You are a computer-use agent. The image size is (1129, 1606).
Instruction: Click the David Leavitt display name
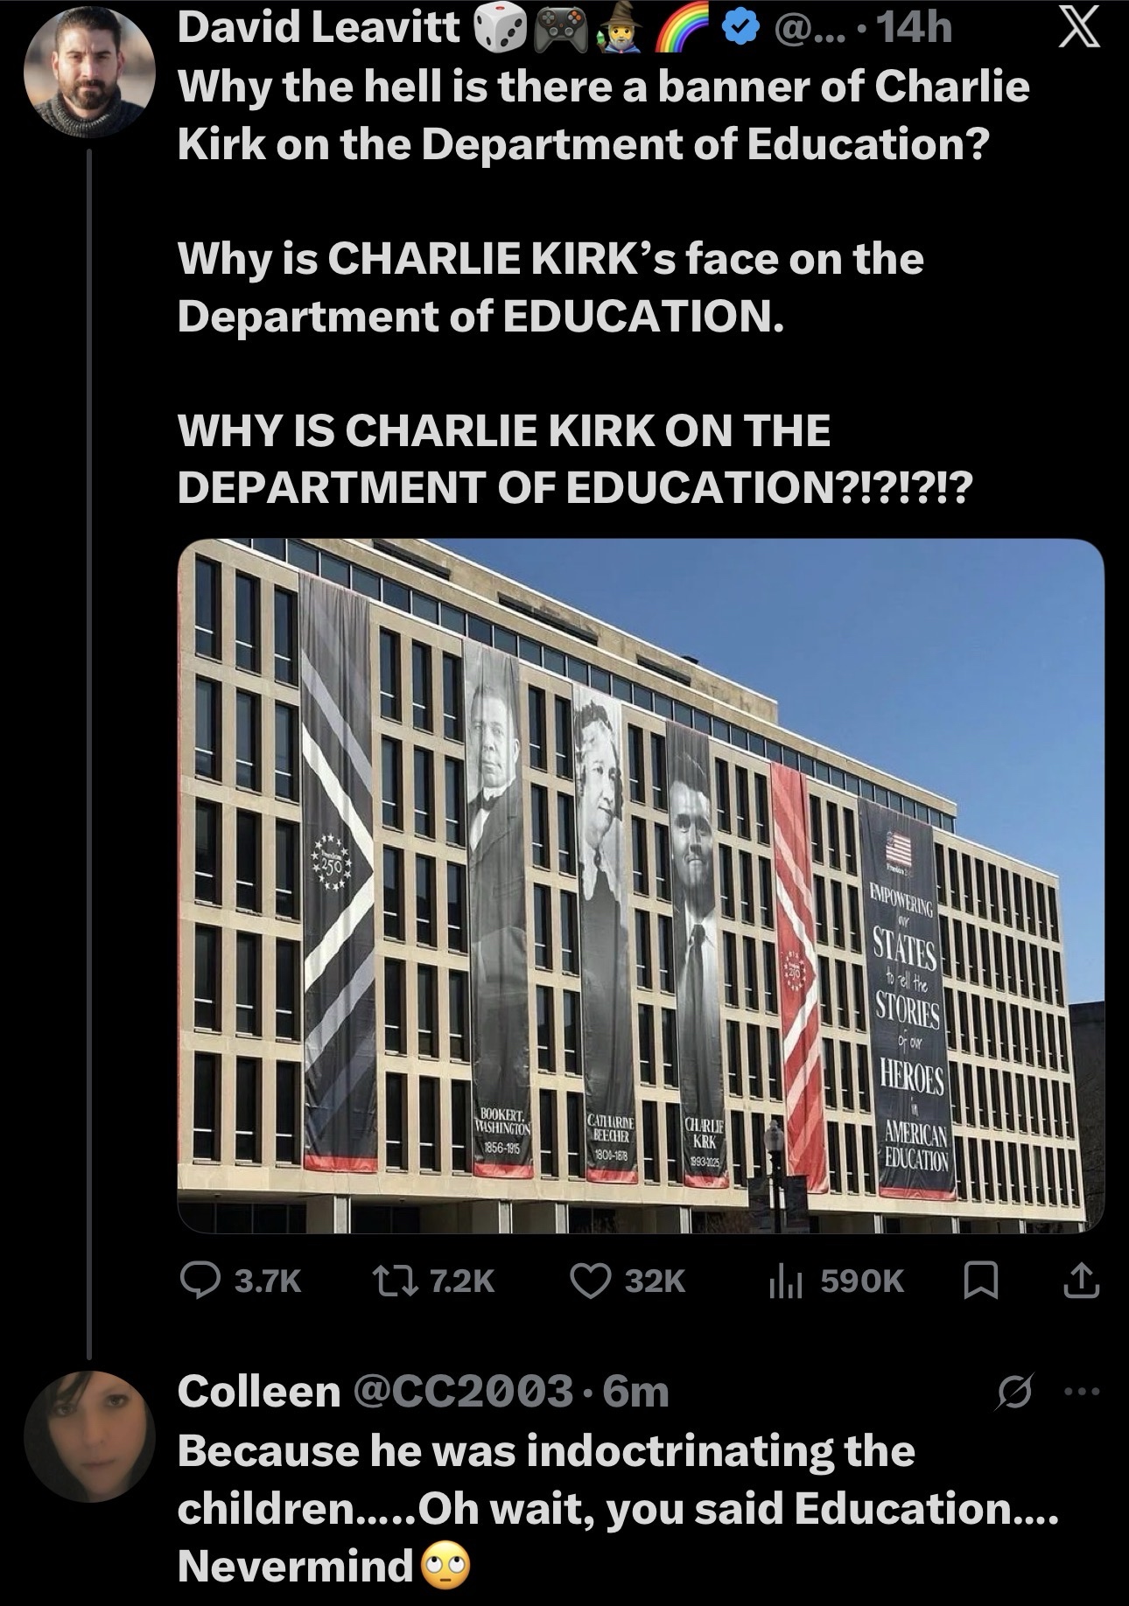[319, 30]
